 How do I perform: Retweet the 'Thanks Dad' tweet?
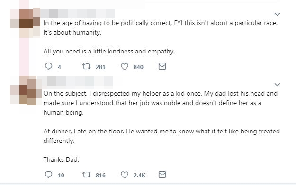[x=87, y=175]
